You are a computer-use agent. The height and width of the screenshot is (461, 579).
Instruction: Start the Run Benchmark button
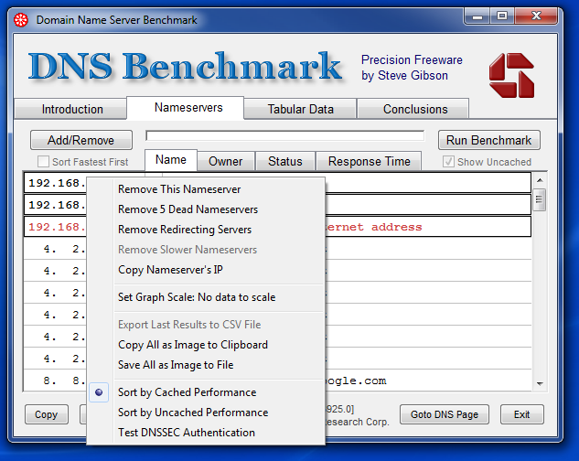click(488, 140)
